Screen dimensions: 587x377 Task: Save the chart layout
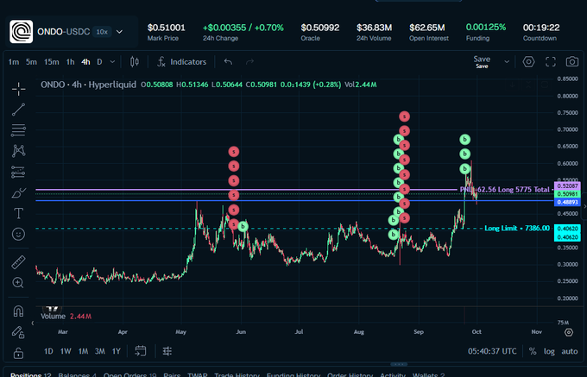tap(482, 62)
